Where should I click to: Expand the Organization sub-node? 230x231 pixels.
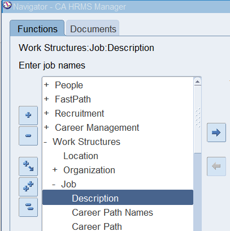[55, 170]
